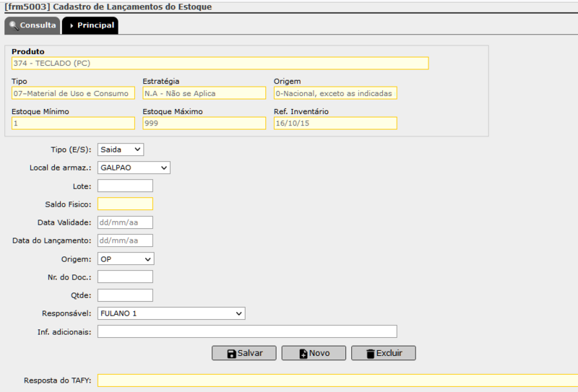The height and width of the screenshot is (392, 578).
Task: Click the Inf. adicionais text field
Action: [x=247, y=331]
